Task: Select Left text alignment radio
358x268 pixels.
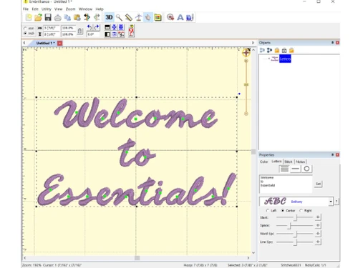Action: tap(268, 211)
